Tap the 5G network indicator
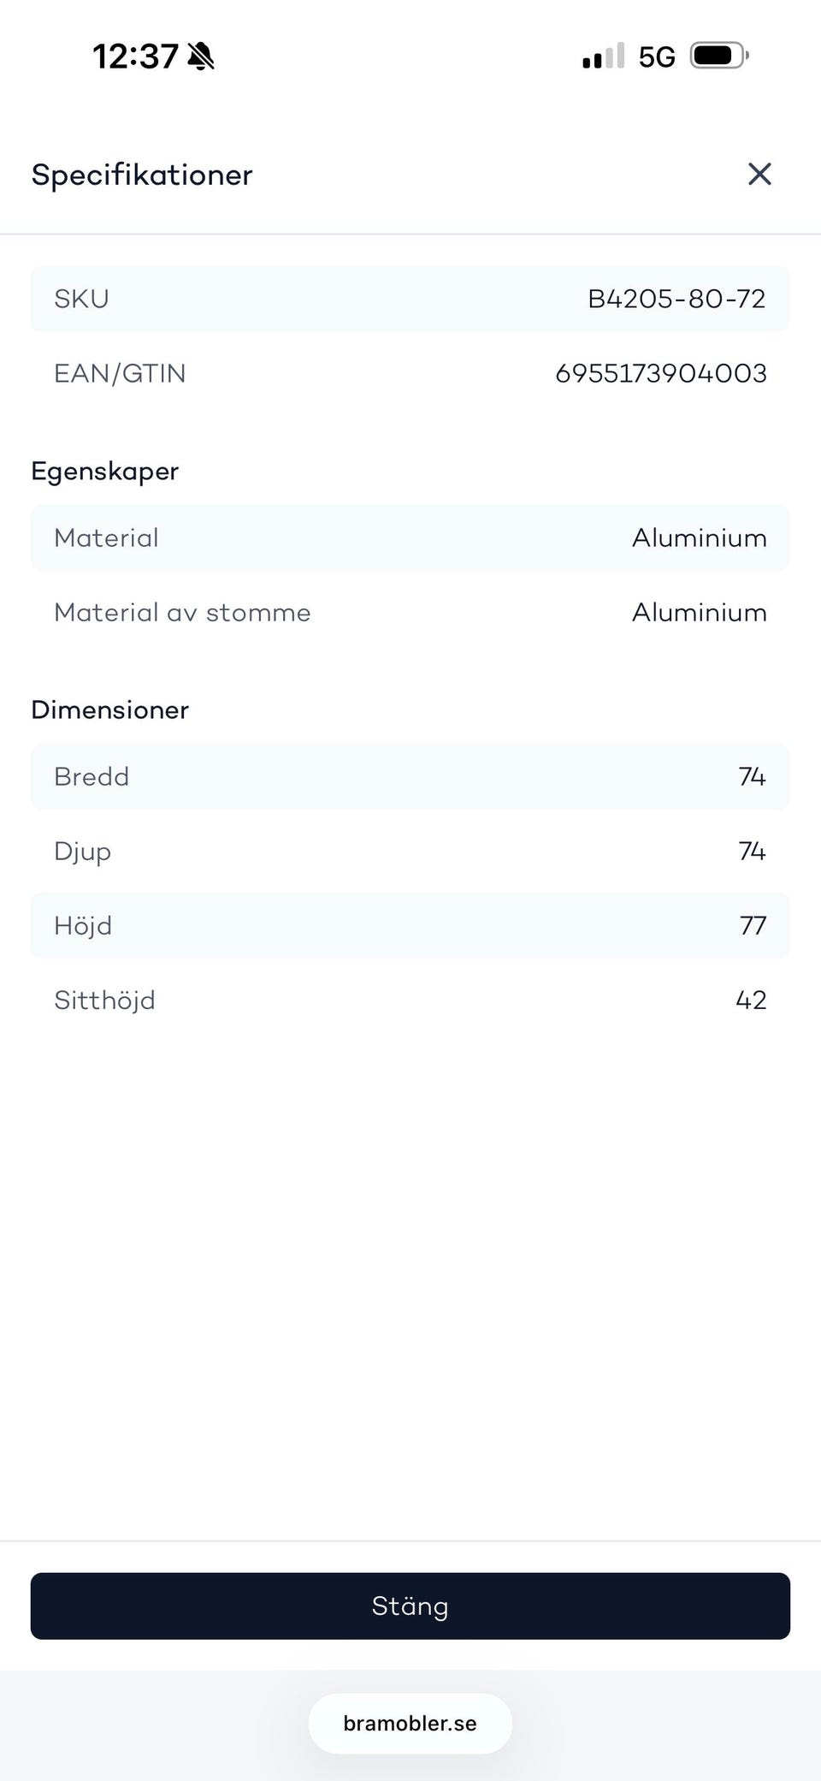 point(657,57)
